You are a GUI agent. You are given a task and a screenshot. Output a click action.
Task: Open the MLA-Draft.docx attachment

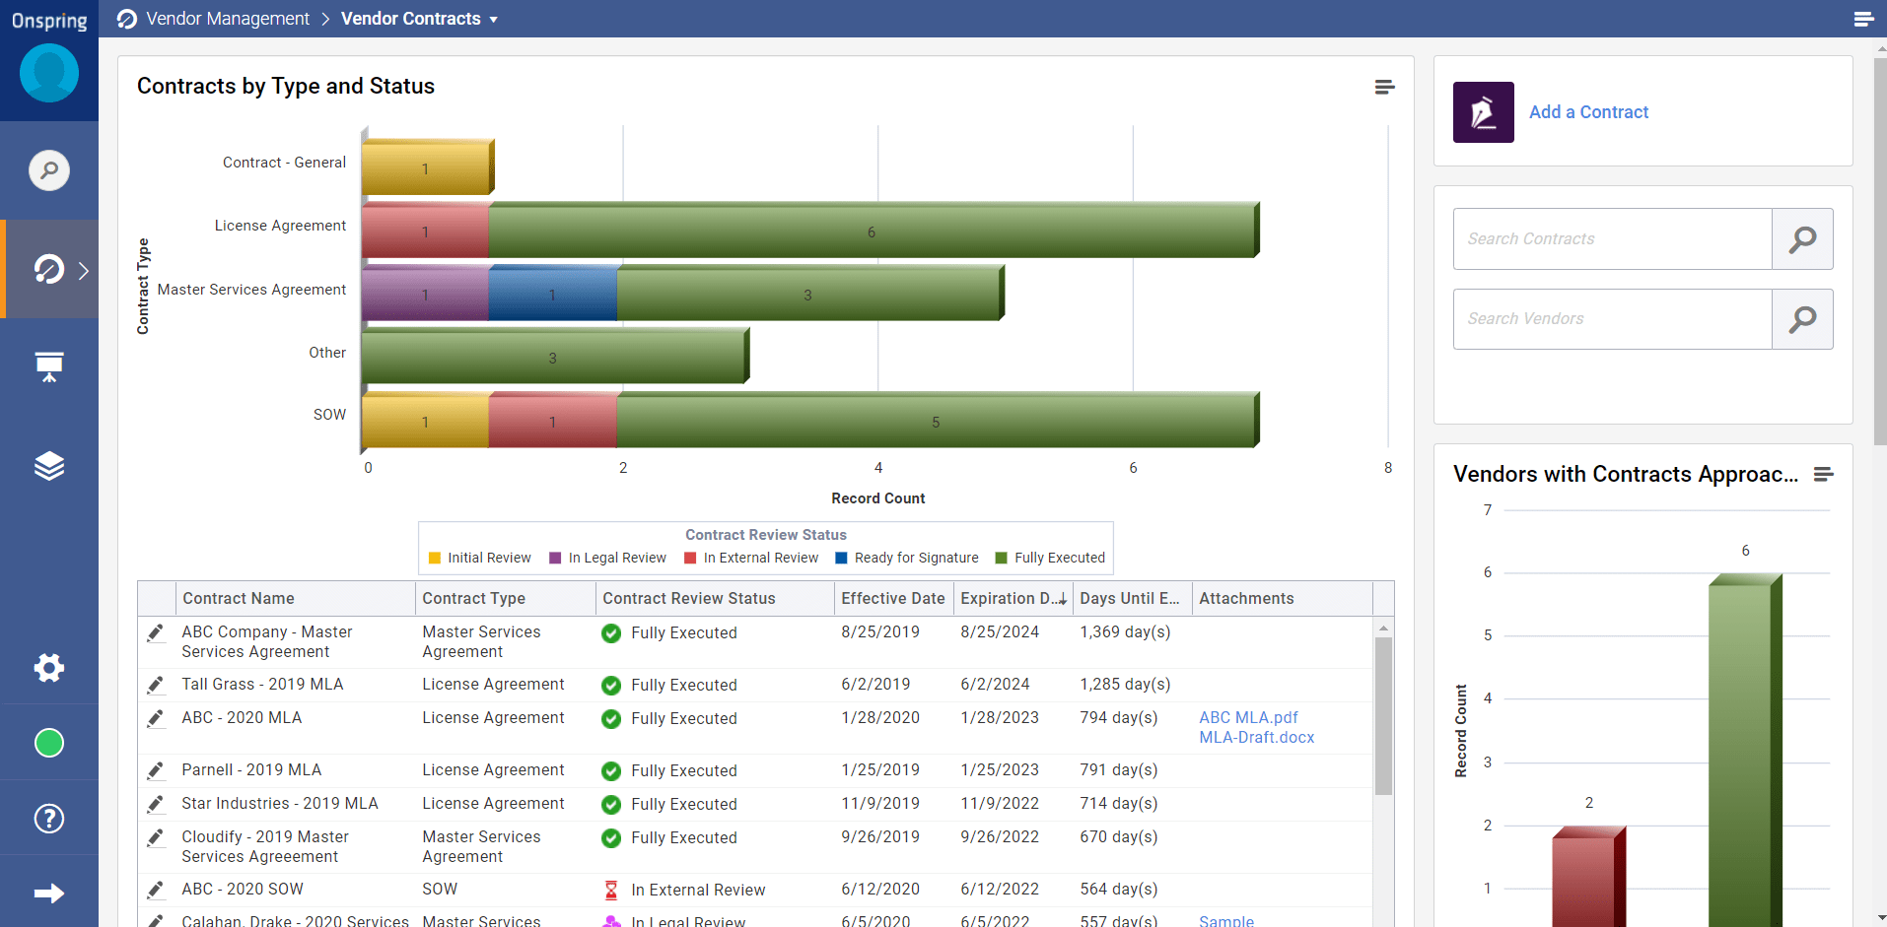(x=1256, y=738)
